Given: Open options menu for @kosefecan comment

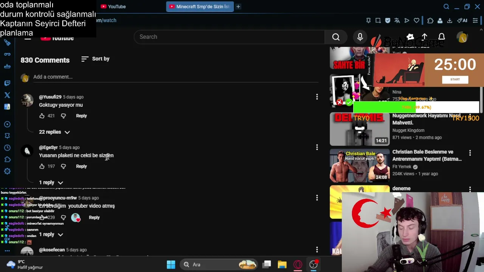Looking at the screenshot, I should click(317, 250).
